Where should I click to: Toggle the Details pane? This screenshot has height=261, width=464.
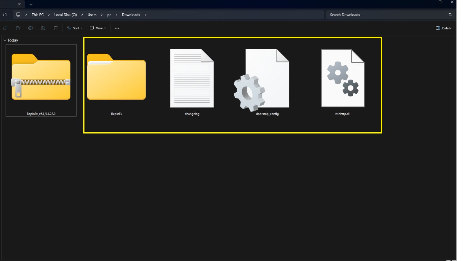pos(443,28)
